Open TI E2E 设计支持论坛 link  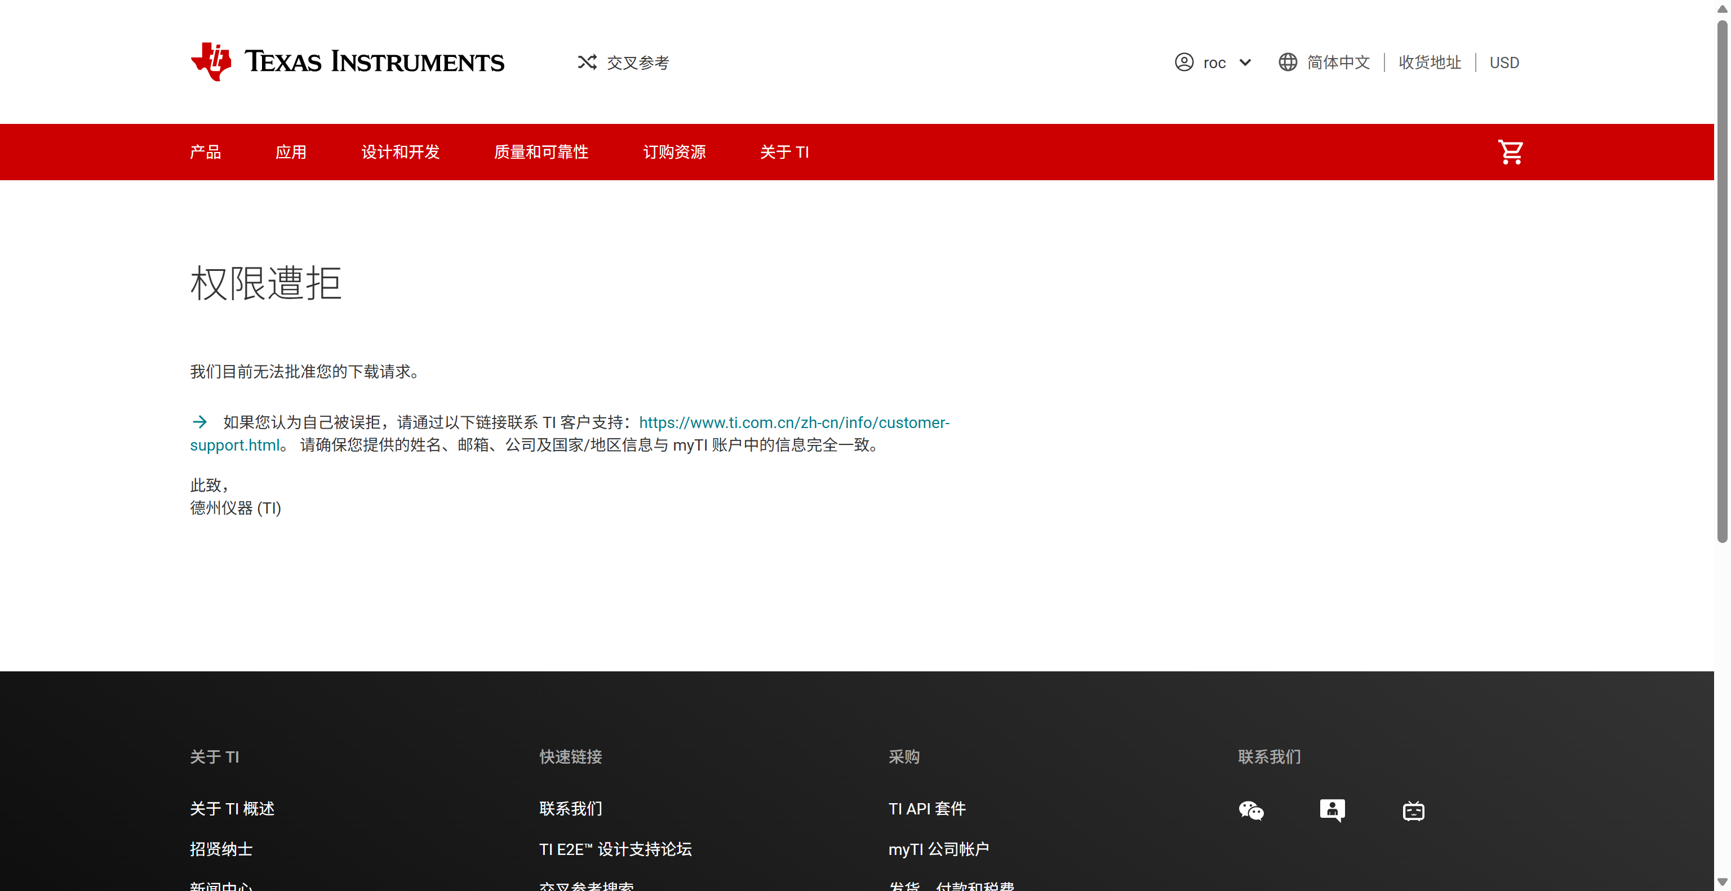click(615, 849)
